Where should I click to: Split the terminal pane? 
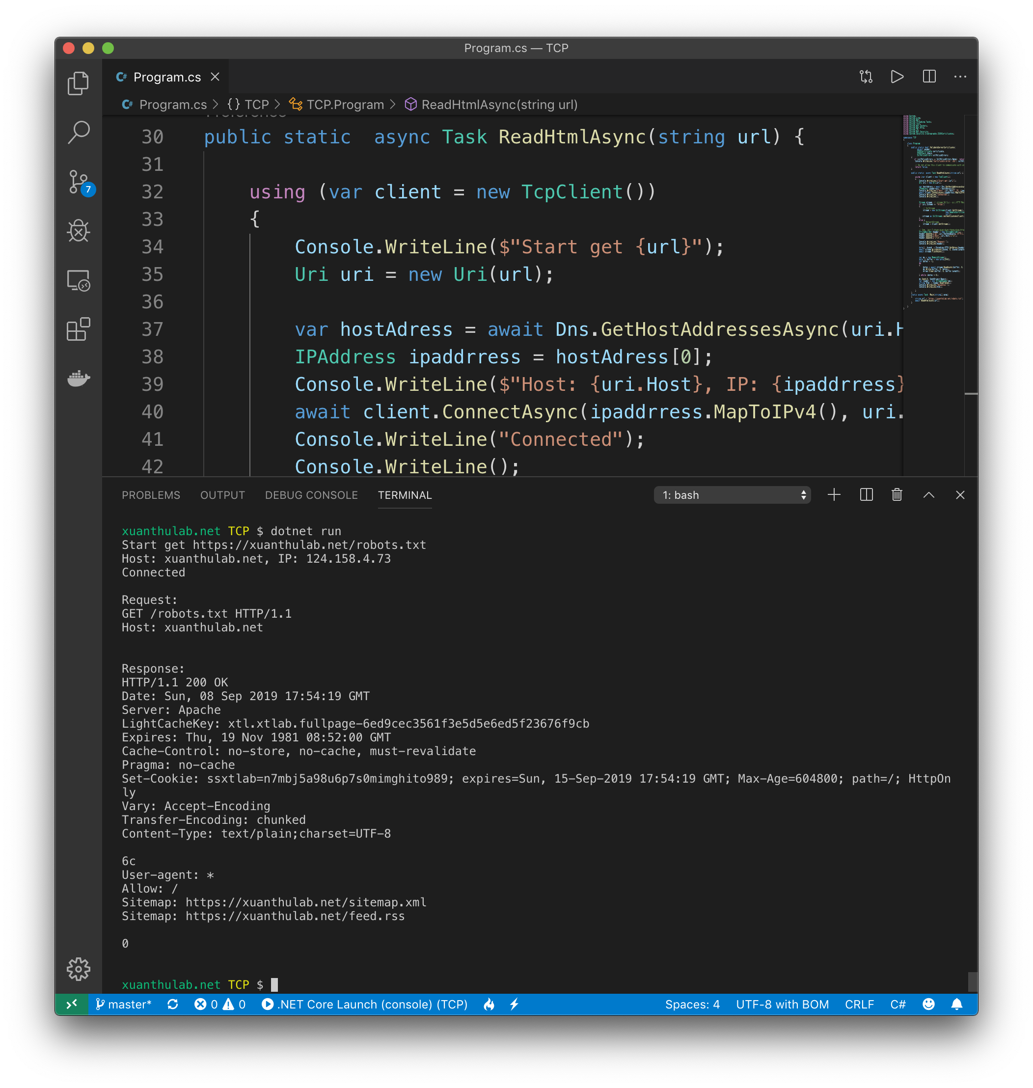(x=866, y=495)
